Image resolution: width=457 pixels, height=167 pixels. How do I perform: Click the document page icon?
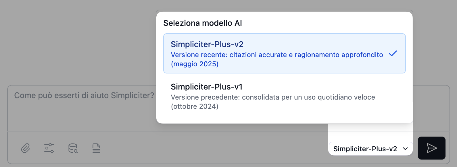96,148
